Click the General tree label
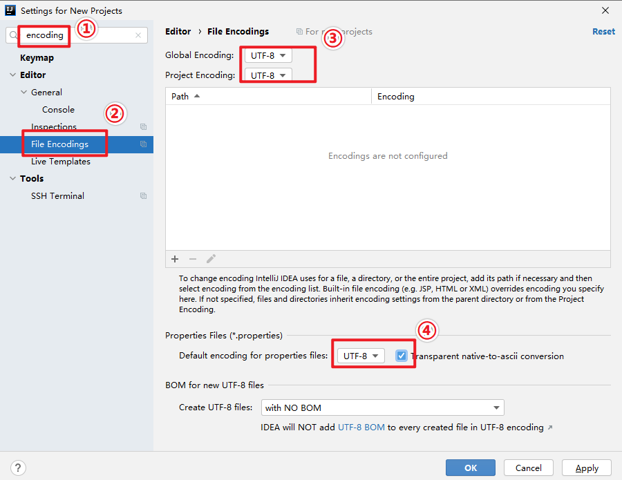Screen dimensions: 622x480 46,93
